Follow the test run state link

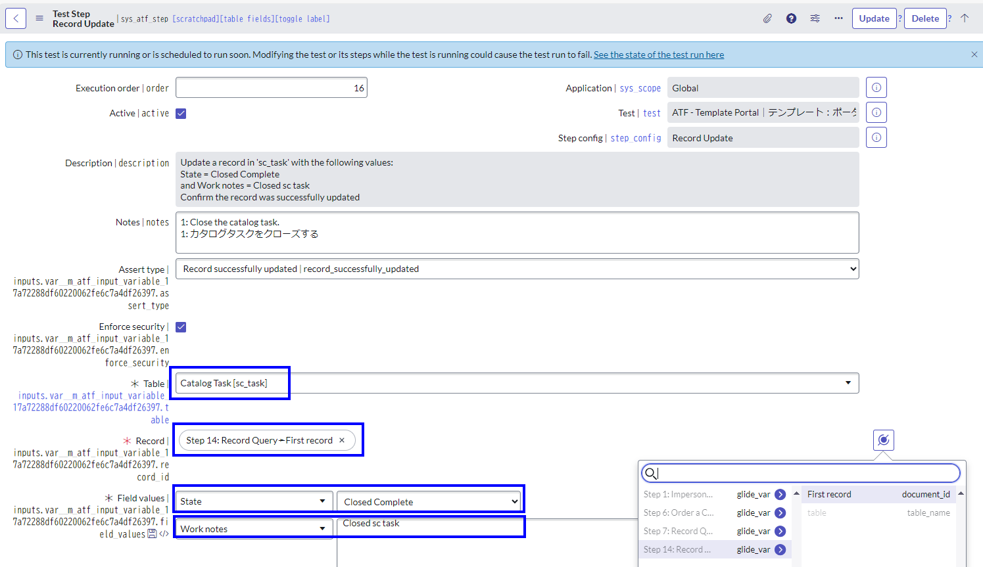click(x=658, y=54)
